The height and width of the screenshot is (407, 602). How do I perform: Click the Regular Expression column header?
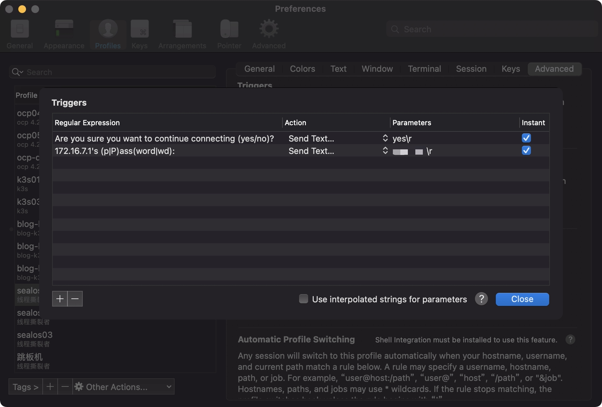tap(167, 123)
